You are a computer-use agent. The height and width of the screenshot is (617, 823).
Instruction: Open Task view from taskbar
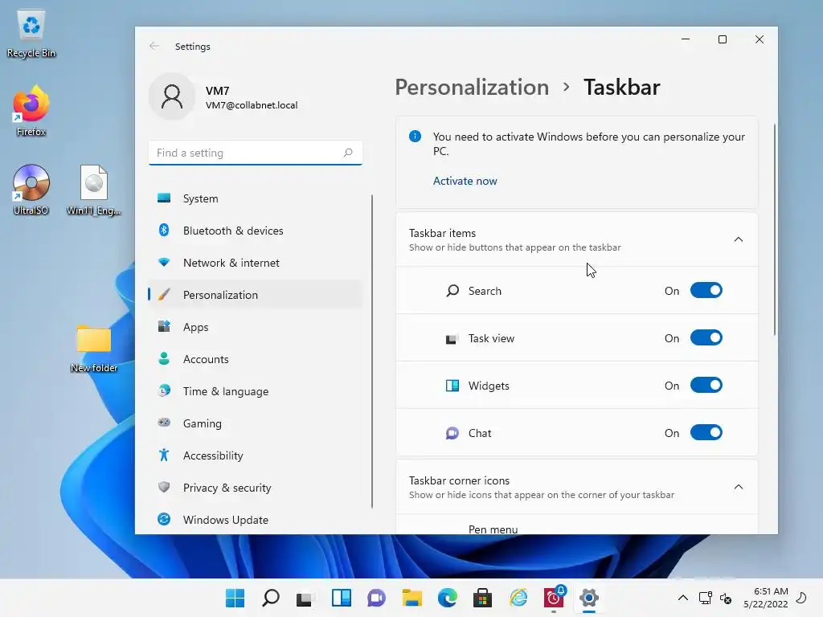click(305, 598)
